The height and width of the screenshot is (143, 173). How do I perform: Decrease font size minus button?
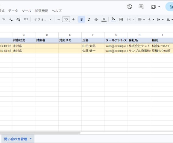pos(59,19)
